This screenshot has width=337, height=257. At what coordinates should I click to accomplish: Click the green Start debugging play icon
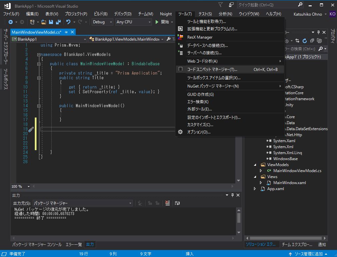157,22
